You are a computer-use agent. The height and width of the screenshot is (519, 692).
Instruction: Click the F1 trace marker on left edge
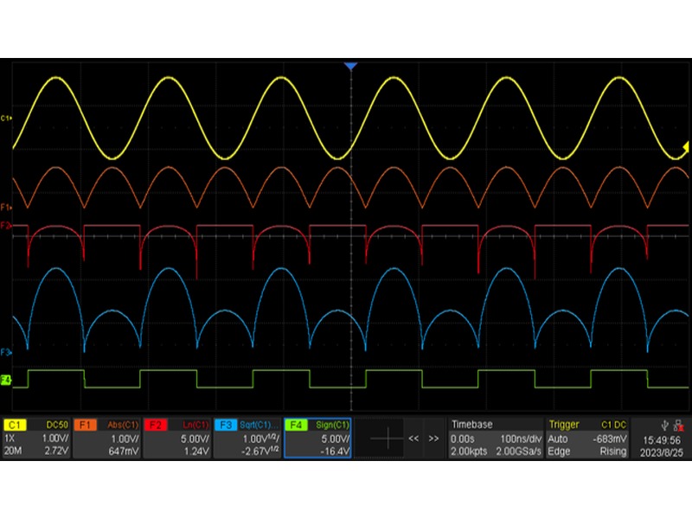point(6,208)
